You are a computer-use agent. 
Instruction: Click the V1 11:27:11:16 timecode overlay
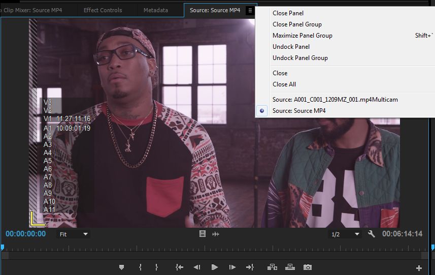[67, 118]
